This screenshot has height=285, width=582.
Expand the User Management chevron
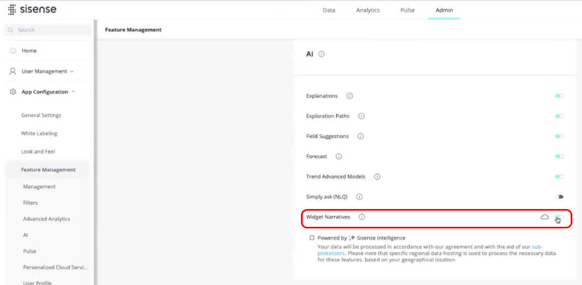click(x=72, y=72)
